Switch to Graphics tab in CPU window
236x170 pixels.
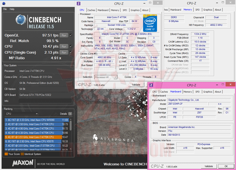pos(135,10)
